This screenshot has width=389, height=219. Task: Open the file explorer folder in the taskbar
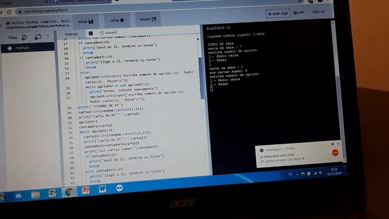(x=35, y=195)
